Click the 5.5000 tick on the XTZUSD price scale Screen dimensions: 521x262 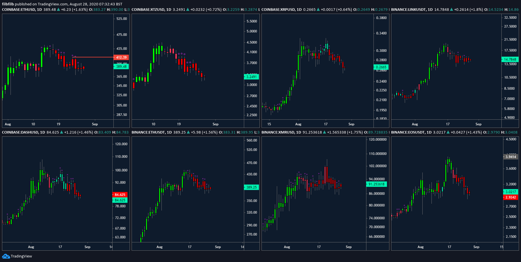252,21
